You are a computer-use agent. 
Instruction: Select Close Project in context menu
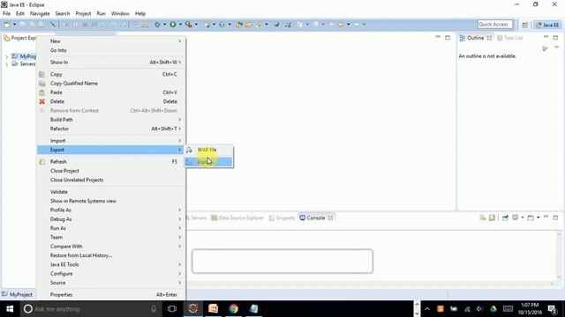coord(112,171)
